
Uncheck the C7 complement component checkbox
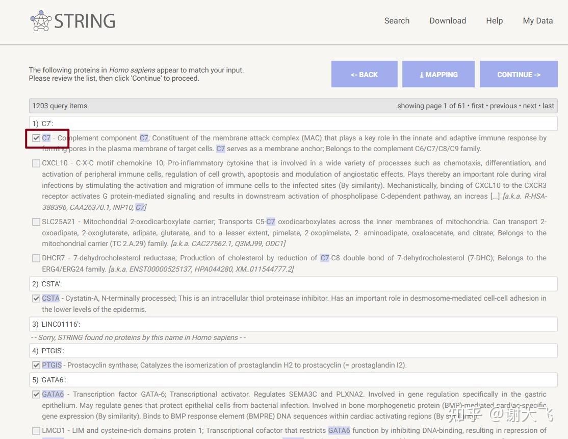[x=36, y=138]
